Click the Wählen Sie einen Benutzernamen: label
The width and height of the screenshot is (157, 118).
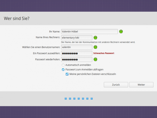click(41, 47)
